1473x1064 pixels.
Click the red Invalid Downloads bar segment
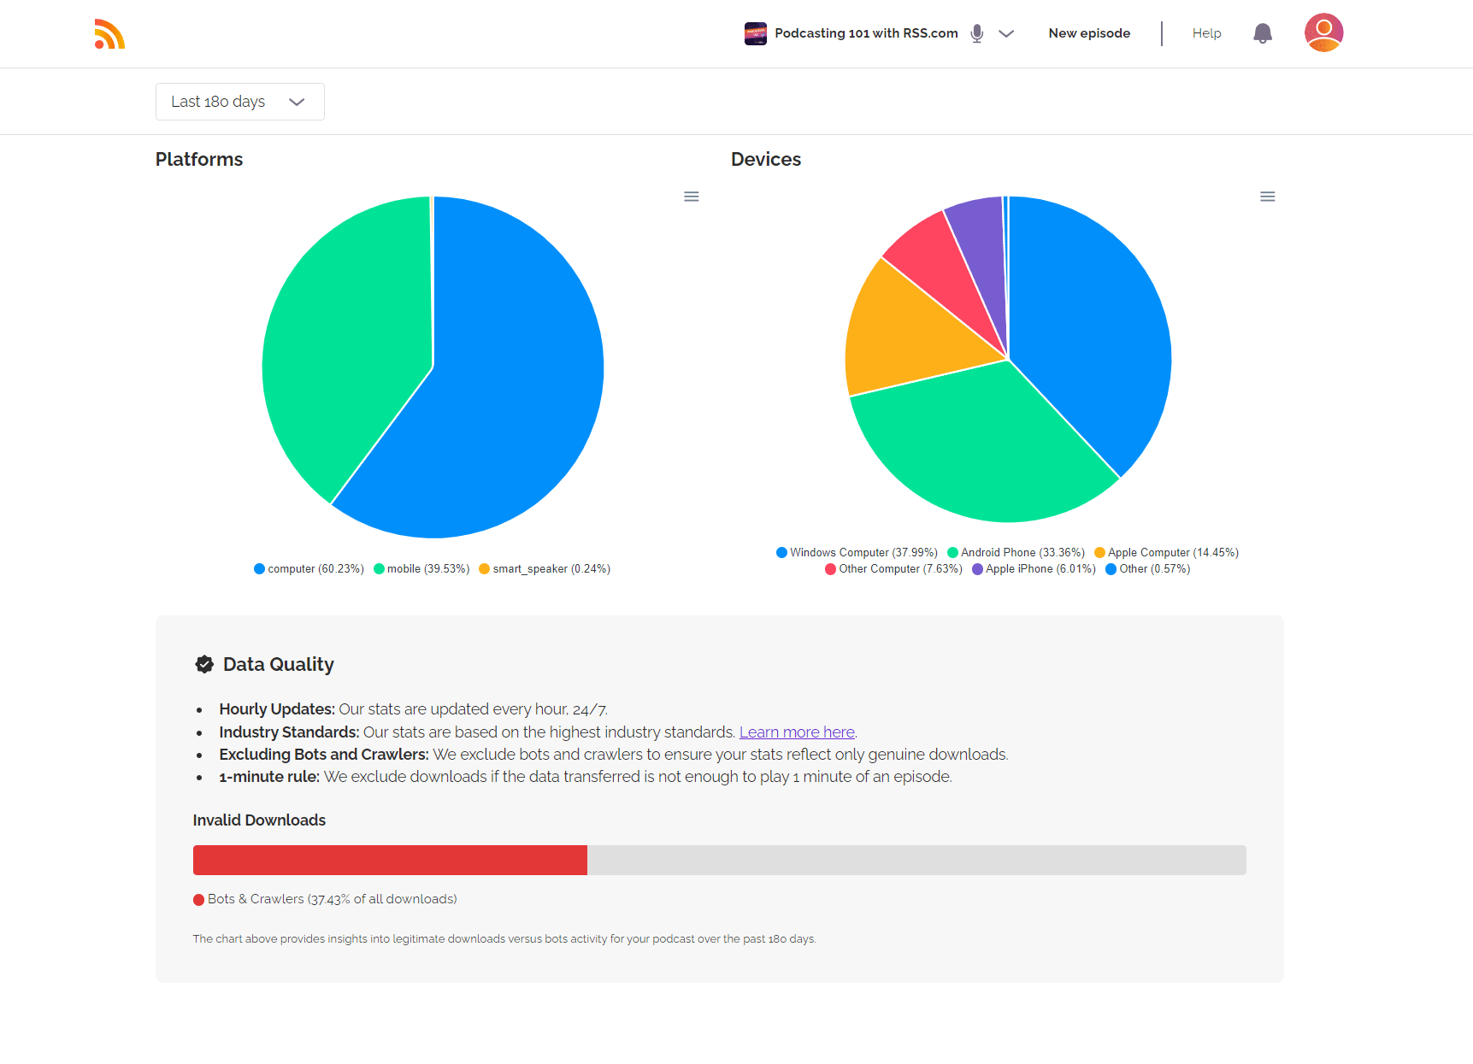pyautogui.click(x=390, y=860)
